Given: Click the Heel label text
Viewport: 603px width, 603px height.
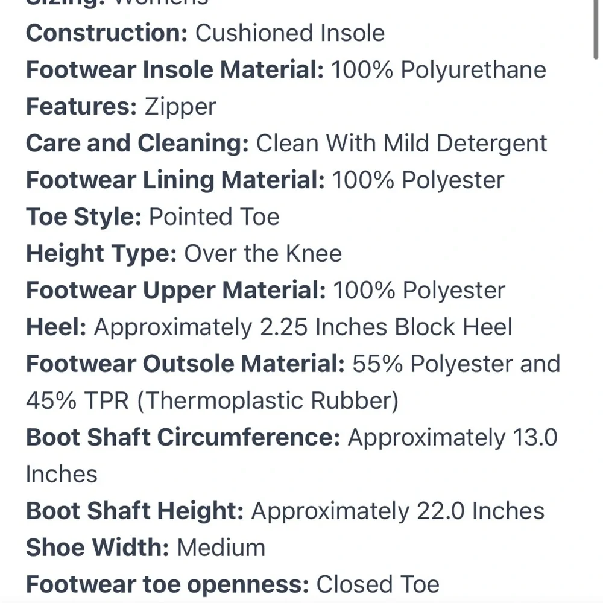Looking at the screenshot, I should (x=56, y=327).
